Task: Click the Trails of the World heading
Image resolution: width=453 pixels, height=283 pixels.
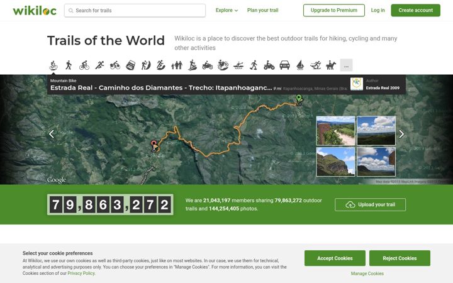Action: click(x=106, y=40)
